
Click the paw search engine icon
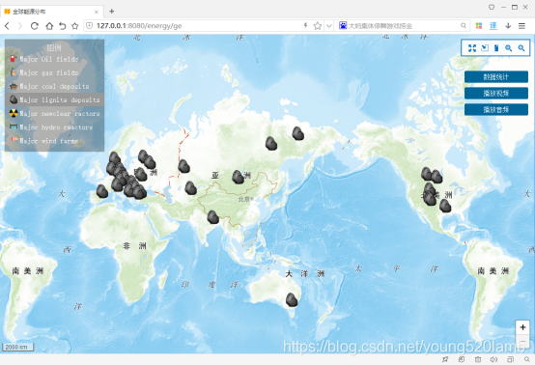pyautogui.click(x=343, y=25)
